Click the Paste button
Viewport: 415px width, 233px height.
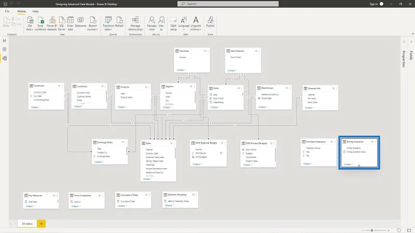click(6, 22)
